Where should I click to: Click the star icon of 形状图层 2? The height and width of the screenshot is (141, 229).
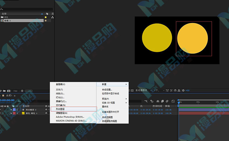(23, 110)
